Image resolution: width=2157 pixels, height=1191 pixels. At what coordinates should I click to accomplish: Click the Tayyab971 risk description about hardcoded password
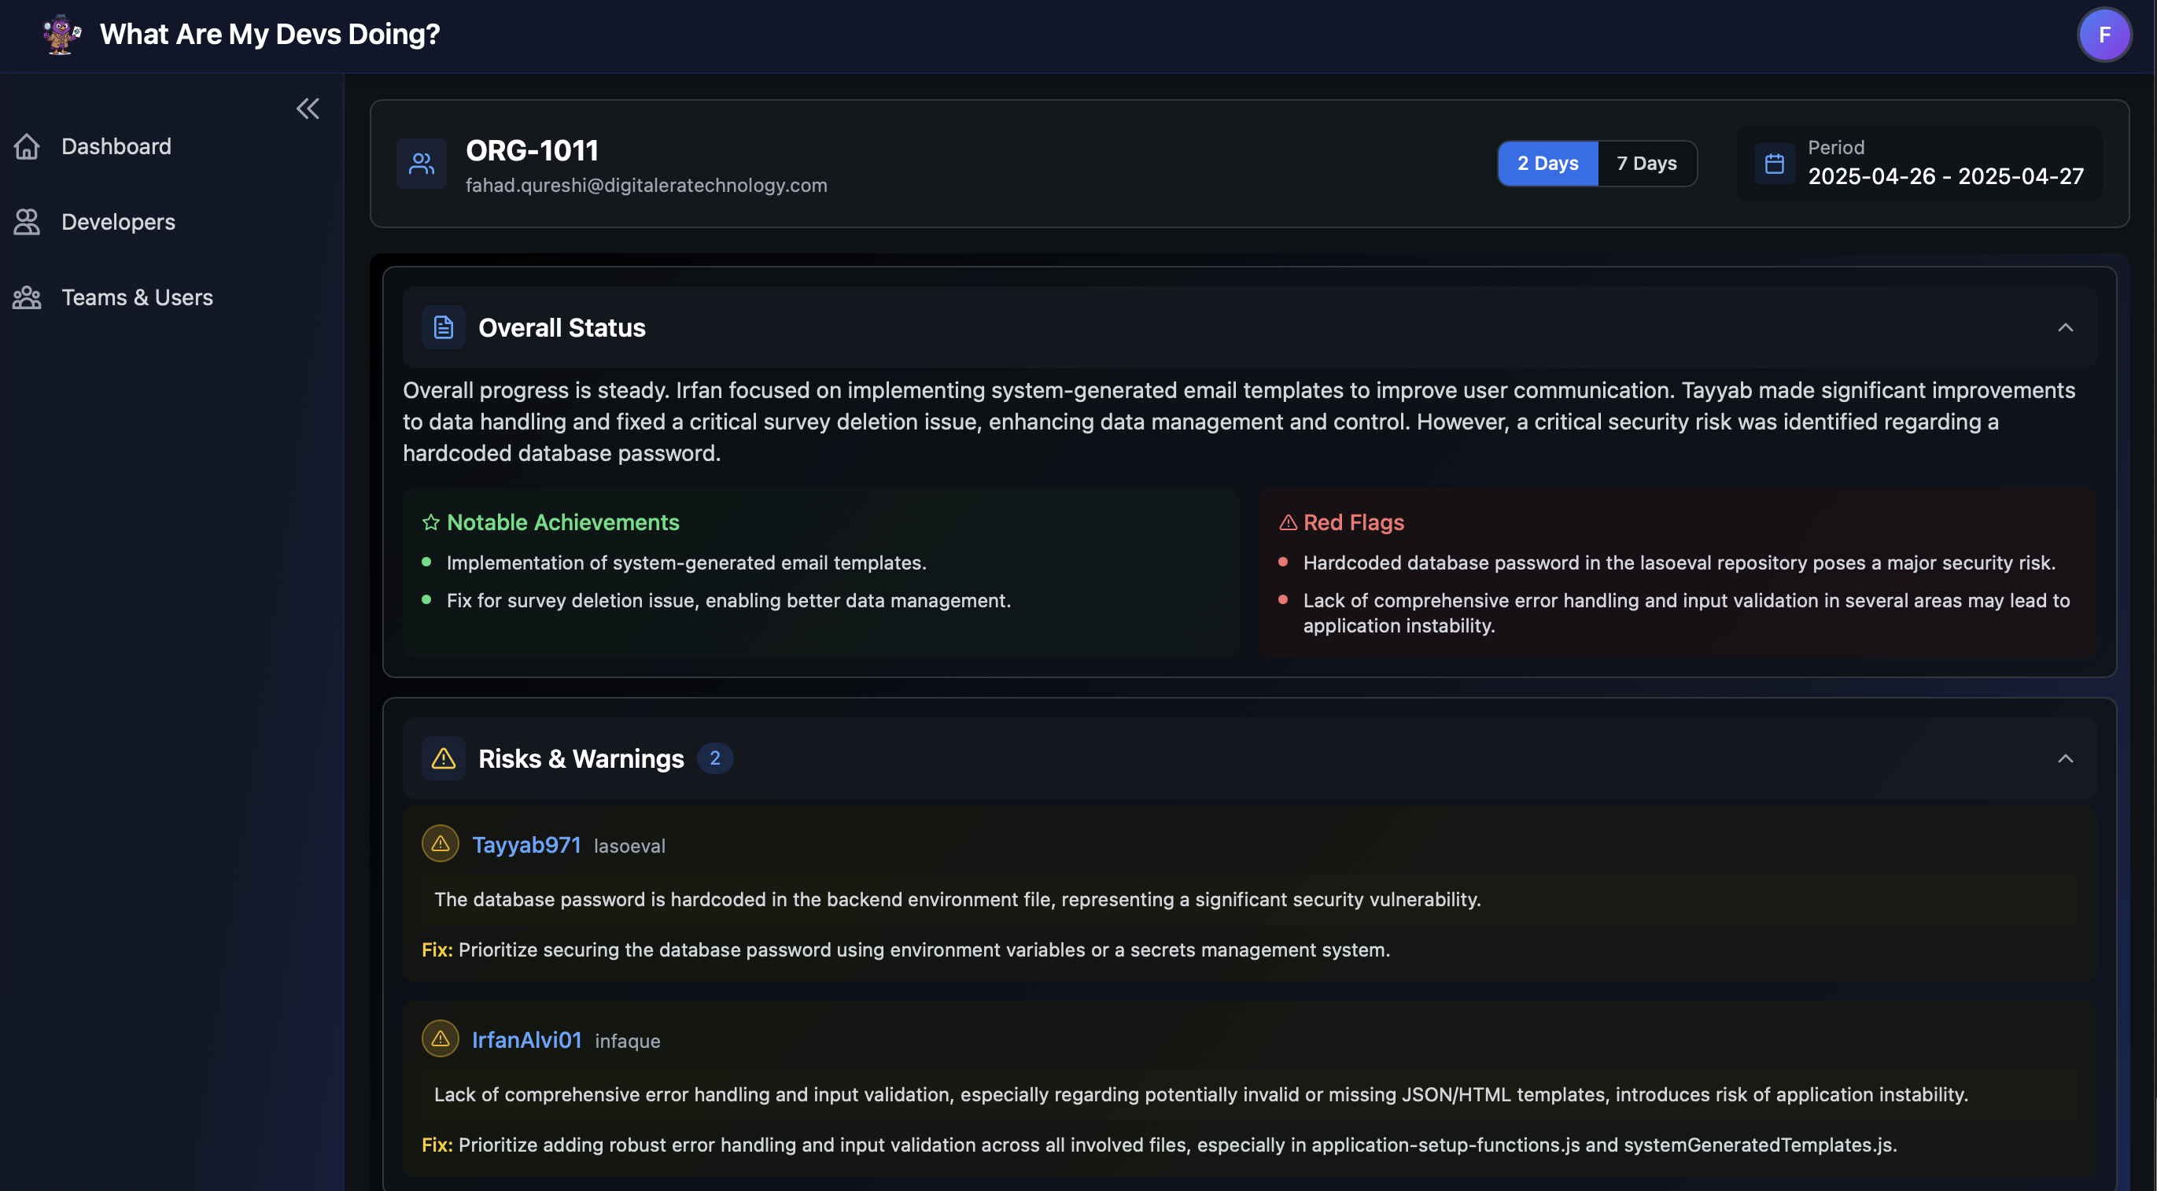957,901
